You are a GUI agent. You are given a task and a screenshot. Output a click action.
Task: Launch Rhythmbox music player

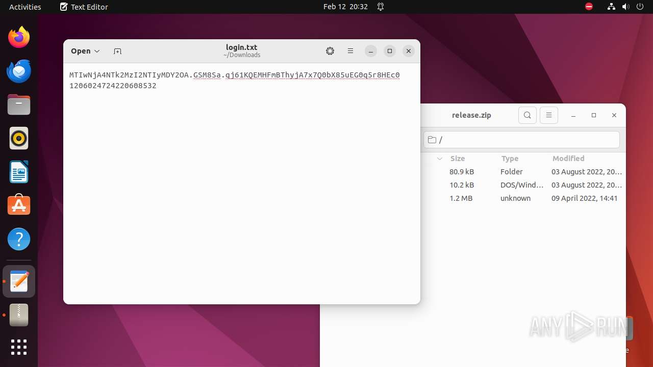click(x=19, y=139)
